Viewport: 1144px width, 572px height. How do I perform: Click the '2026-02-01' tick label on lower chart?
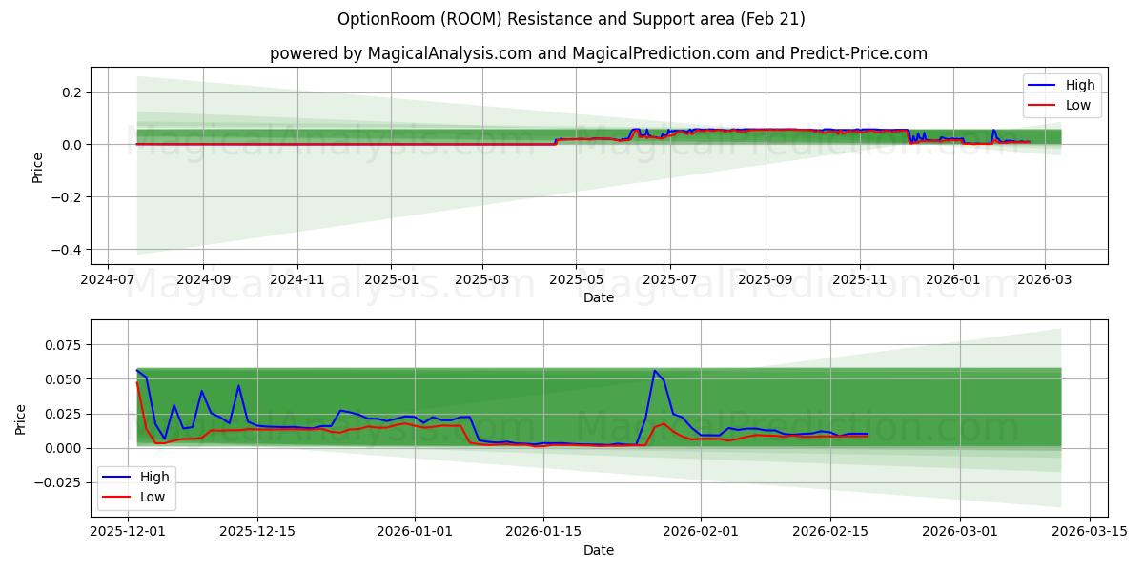click(701, 533)
